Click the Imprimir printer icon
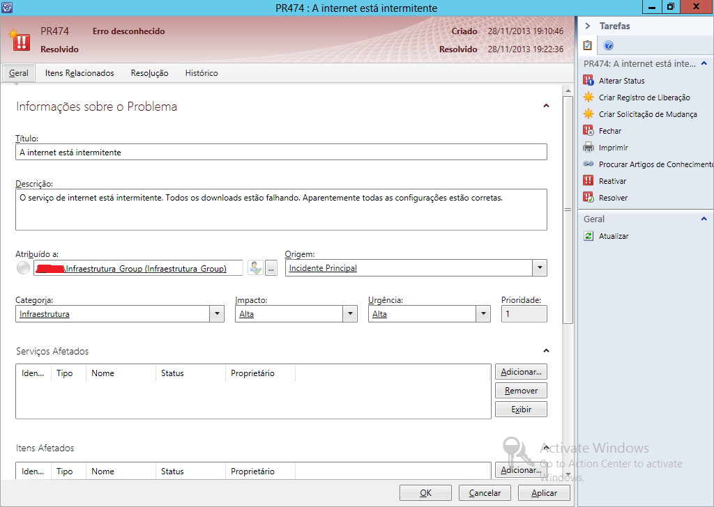Viewport: 714px width, 507px height. (x=588, y=148)
